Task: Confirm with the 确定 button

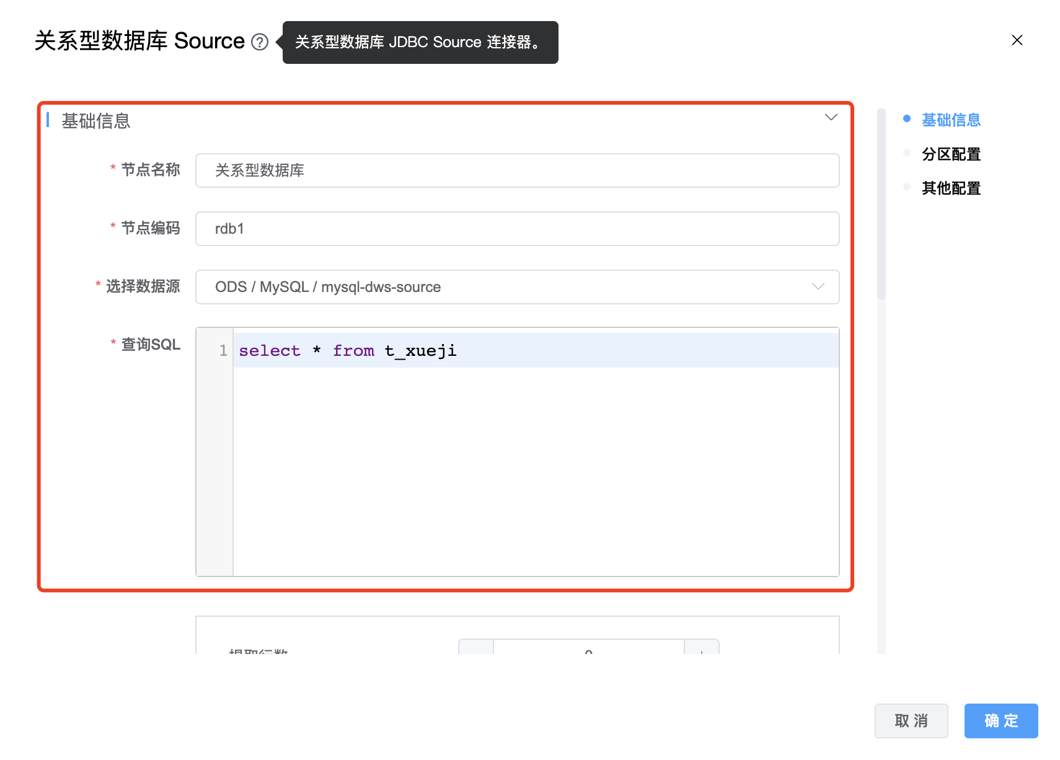Action: [x=1000, y=721]
